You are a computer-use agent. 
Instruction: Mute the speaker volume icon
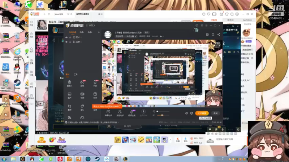point(154,115)
